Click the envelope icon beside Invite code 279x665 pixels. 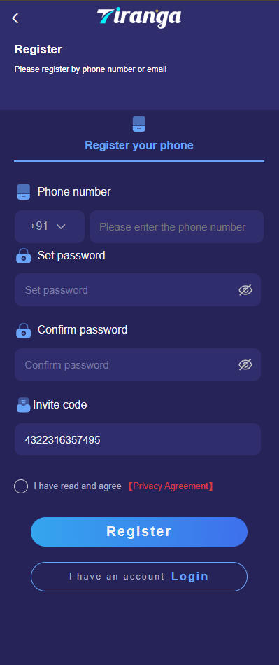[x=23, y=405]
